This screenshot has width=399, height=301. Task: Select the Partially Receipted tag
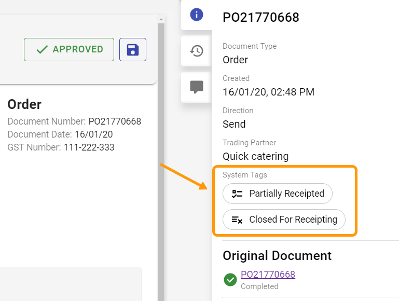(x=278, y=194)
